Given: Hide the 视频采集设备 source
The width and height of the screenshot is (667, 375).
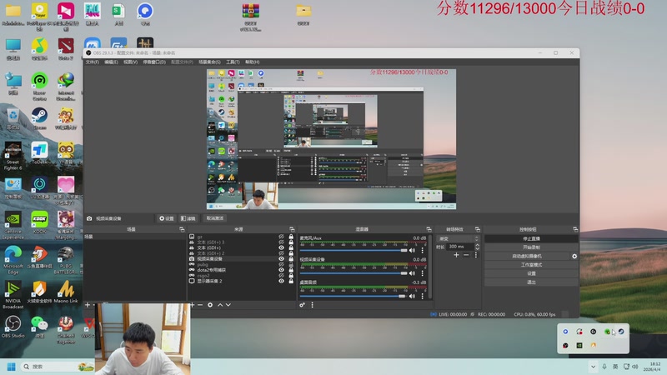Looking at the screenshot, I should coord(281,258).
